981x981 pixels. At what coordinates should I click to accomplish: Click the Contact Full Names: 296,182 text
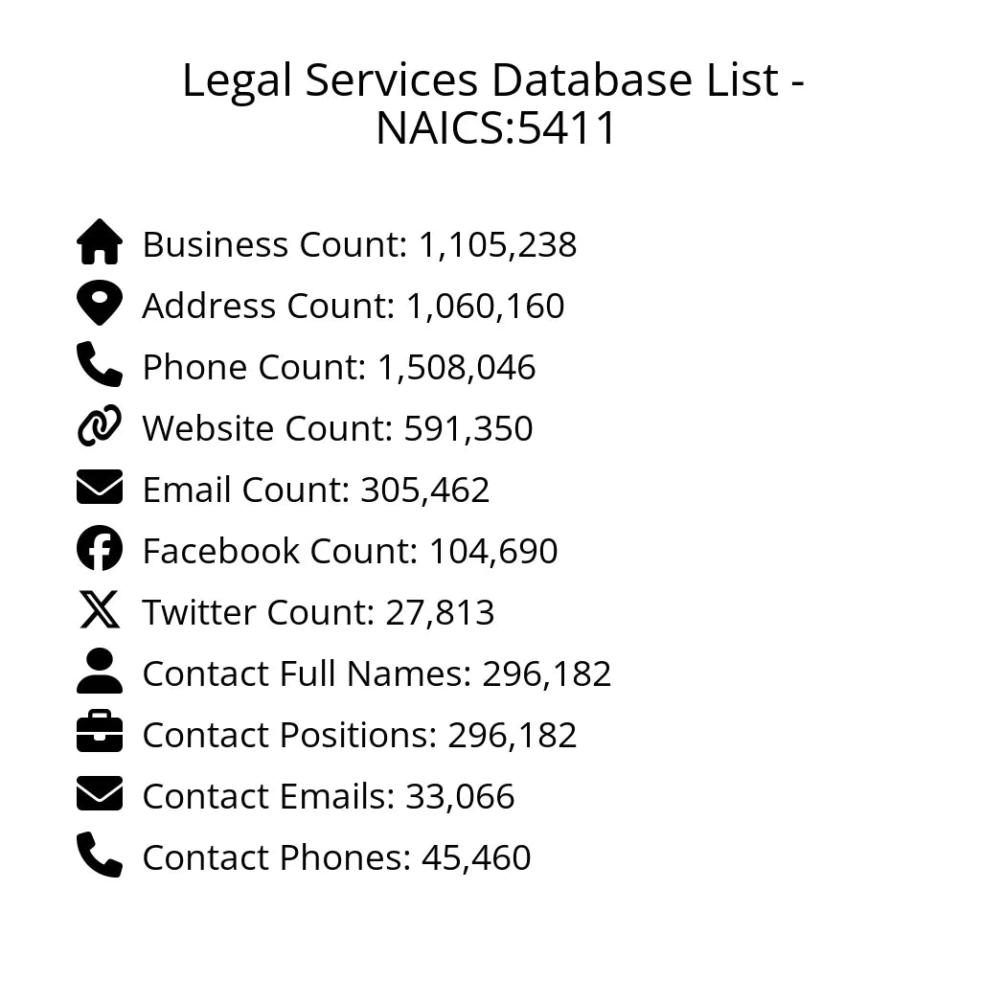pyautogui.click(x=376, y=674)
